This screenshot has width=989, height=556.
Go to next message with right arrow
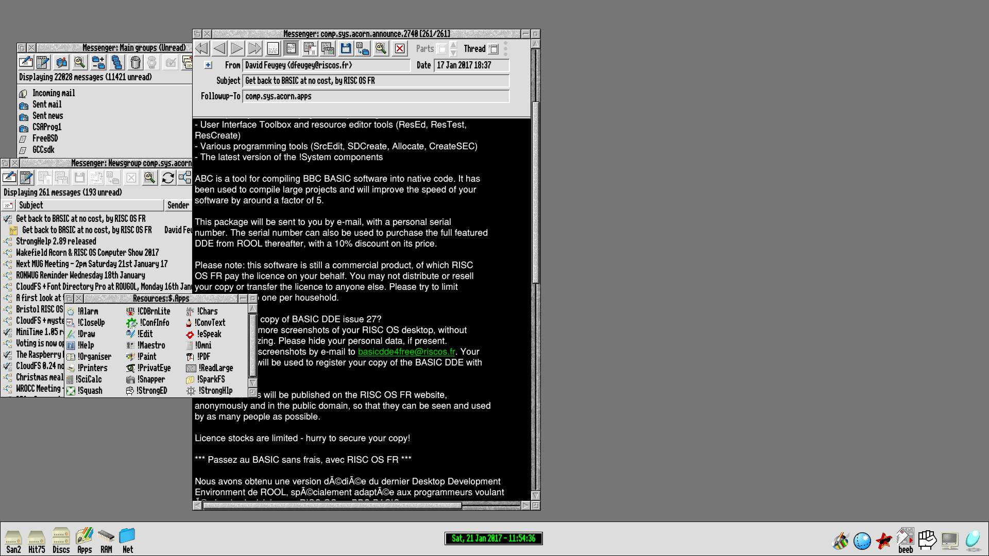[237, 49]
